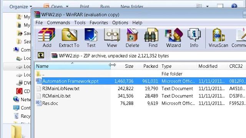The height and width of the screenshot is (138, 246).
Task: Click the Recycle Bin item in Explorer sidebar
Action: click(x=22, y=116)
